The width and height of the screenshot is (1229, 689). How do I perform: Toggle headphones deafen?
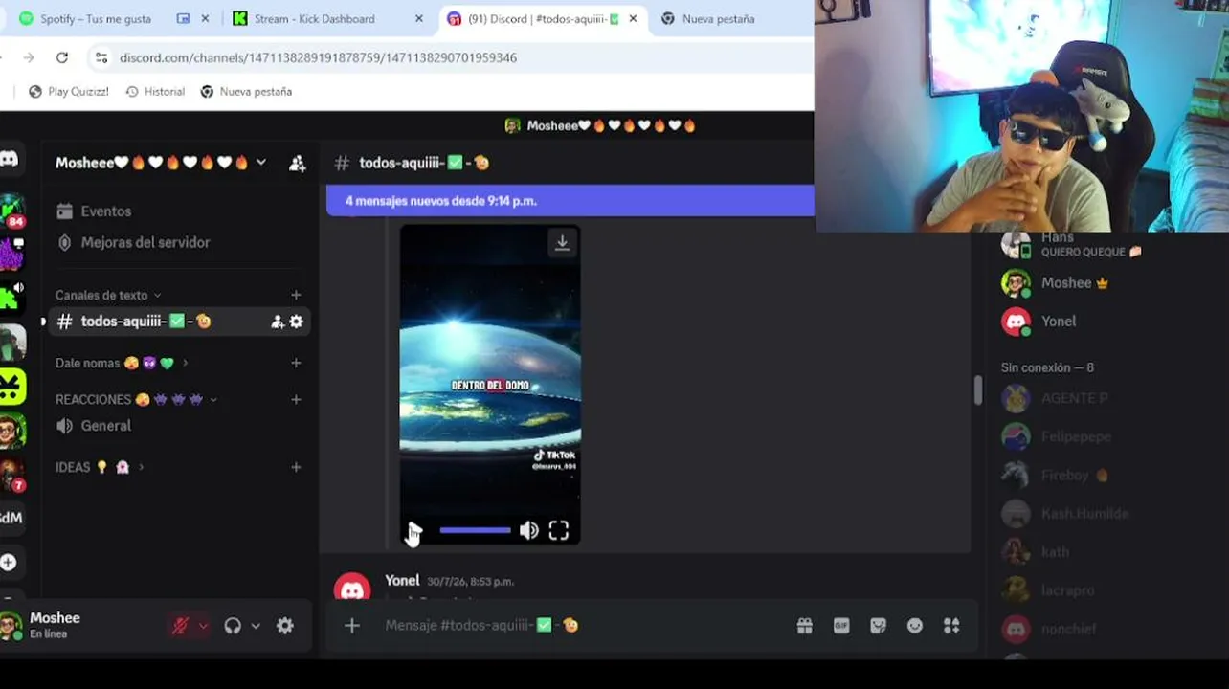click(233, 626)
